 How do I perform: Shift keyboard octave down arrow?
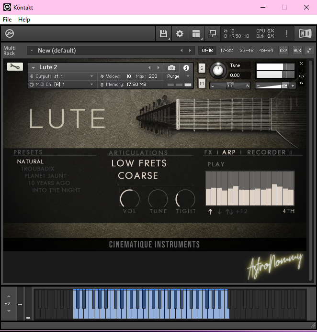point(9,311)
